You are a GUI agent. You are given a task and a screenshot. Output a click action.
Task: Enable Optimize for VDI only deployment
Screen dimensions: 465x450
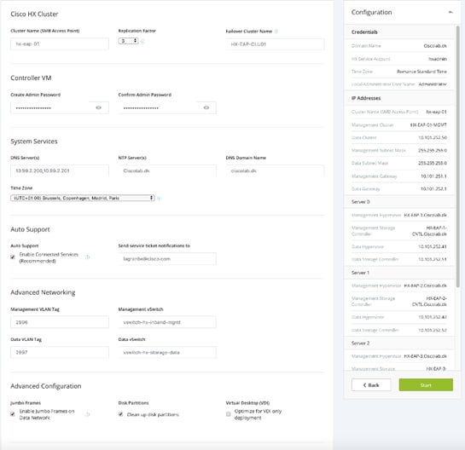tap(228, 414)
